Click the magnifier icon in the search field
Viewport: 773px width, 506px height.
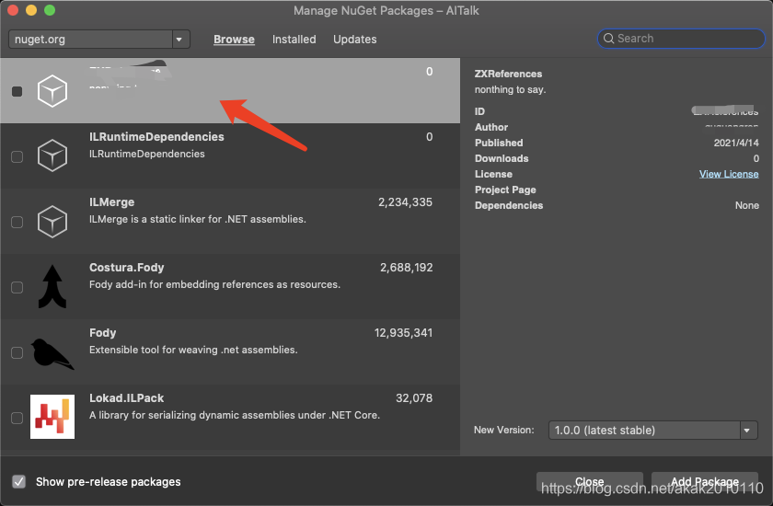(609, 39)
